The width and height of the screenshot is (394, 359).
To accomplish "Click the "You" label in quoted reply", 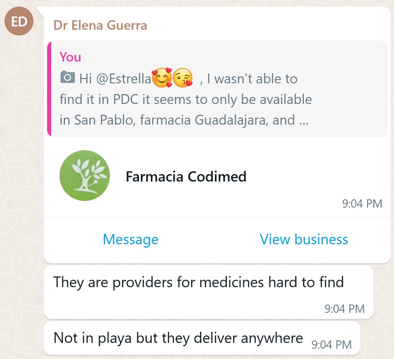I will click(70, 57).
